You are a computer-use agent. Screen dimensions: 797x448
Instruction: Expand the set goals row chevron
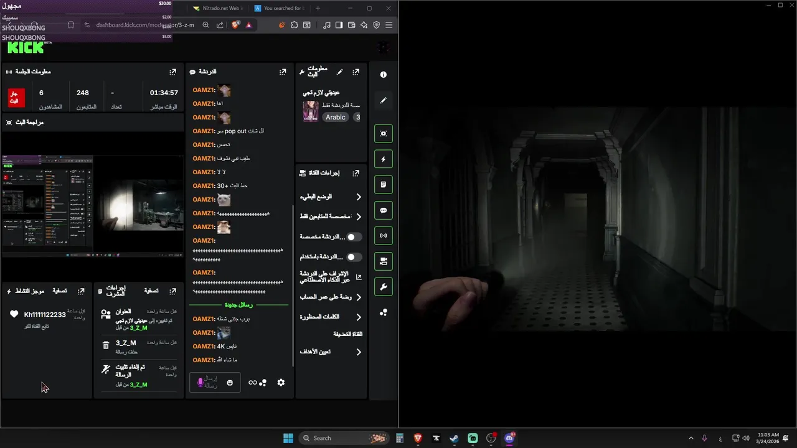coord(359,352)
